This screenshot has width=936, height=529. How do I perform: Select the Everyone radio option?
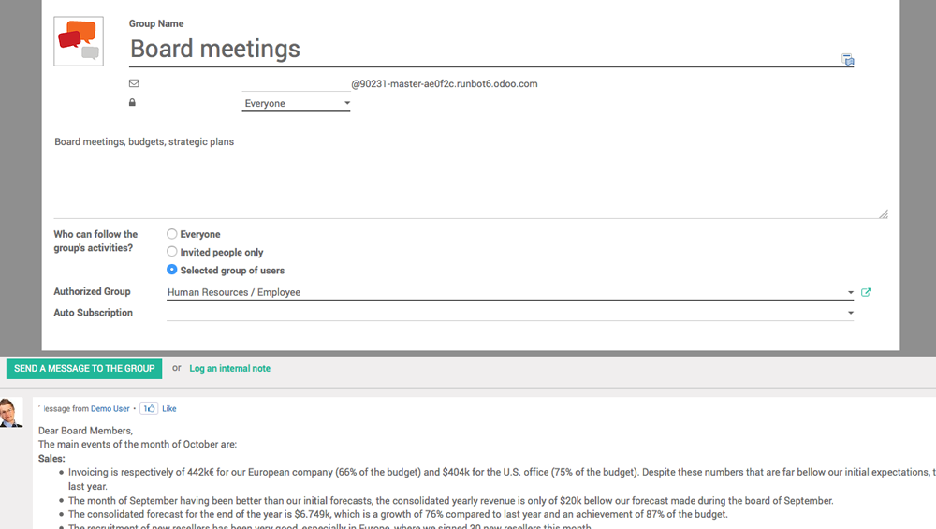click(x=172, y=234)
